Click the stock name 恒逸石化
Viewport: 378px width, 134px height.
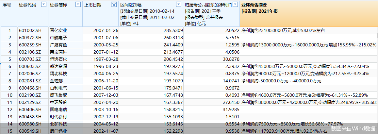58,59
